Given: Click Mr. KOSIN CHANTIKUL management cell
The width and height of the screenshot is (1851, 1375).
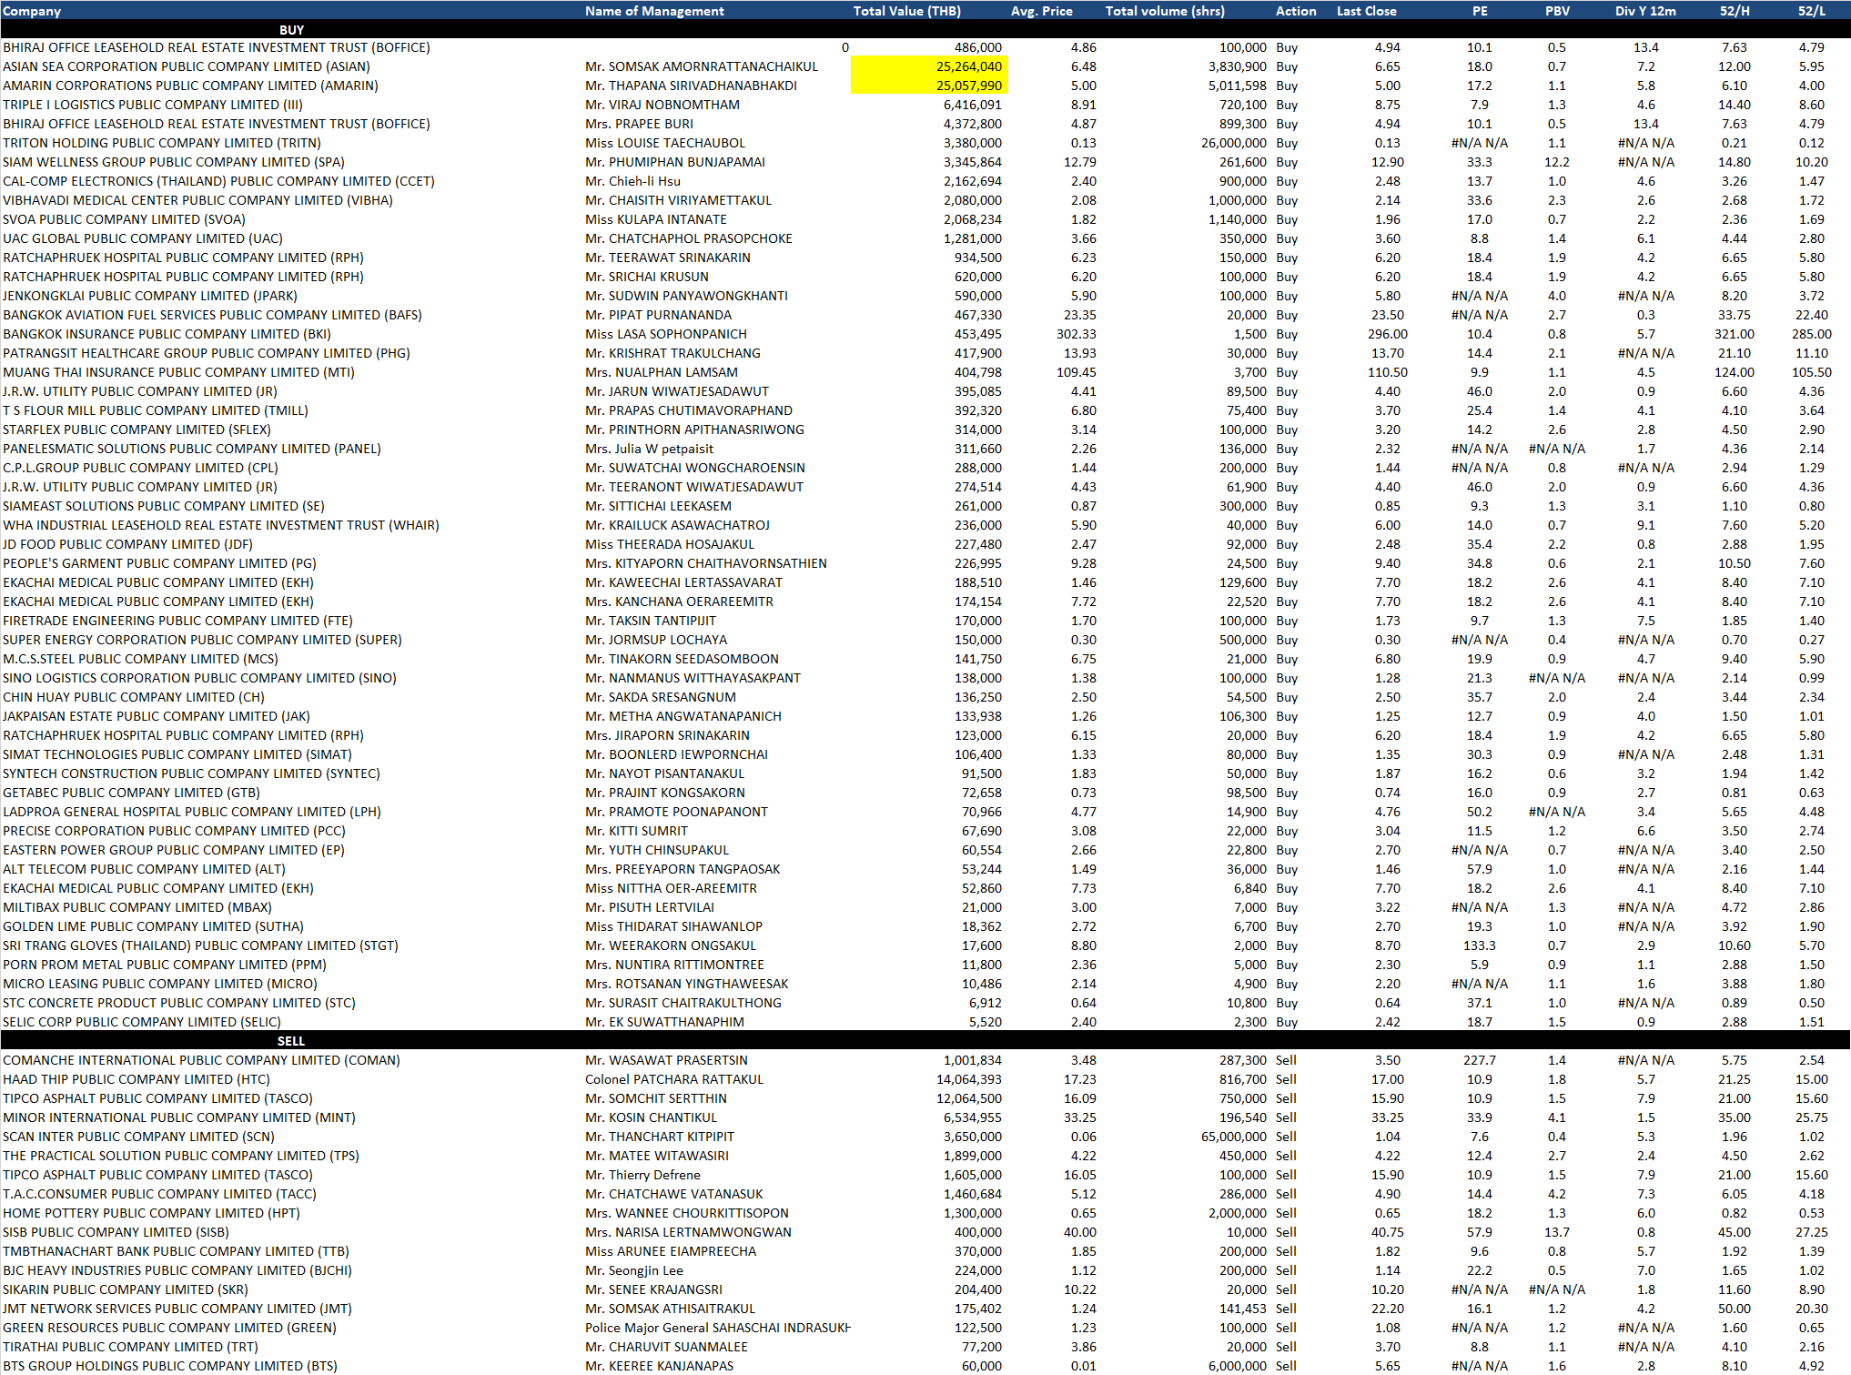Looking at the screenshot, I should pyautogui.click(x=651, y=1117).
